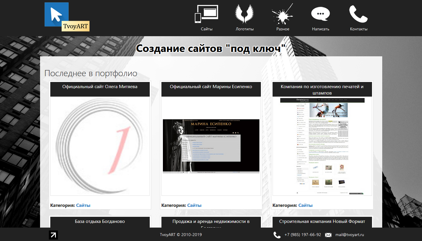Click the Контакты phone handset icon
This screenshot has height=241, width=422.
point(359,14)
